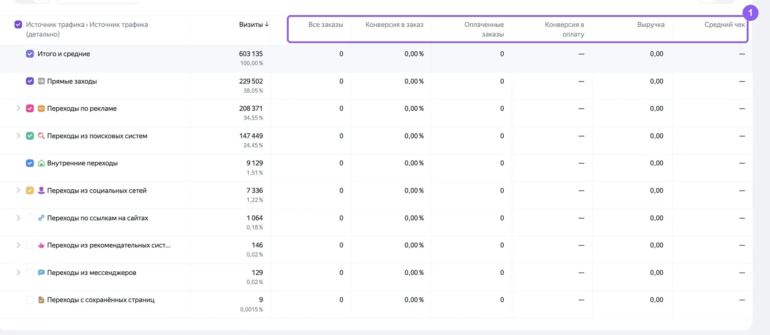Screen dimensions: 770x335
Task: Tick the checkbox for Переходы из рекомендательных систем
Action: point(30,245)
